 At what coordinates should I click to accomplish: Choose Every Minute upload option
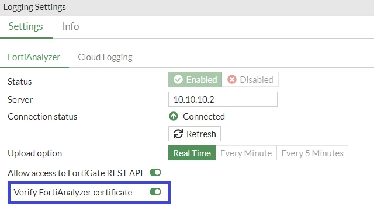pyautogui.click(x=246, y=153)
